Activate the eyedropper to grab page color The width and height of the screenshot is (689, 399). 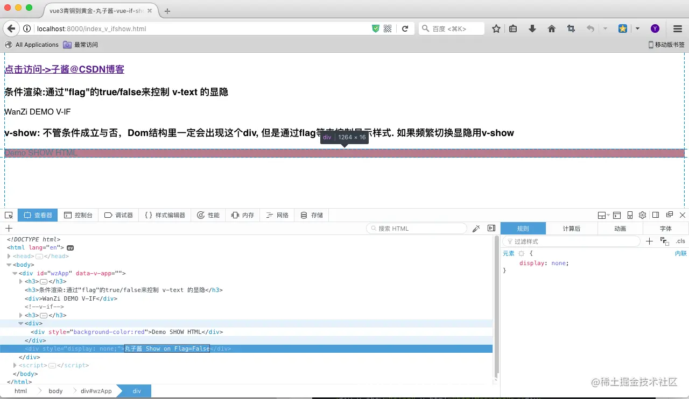[476, 228]
